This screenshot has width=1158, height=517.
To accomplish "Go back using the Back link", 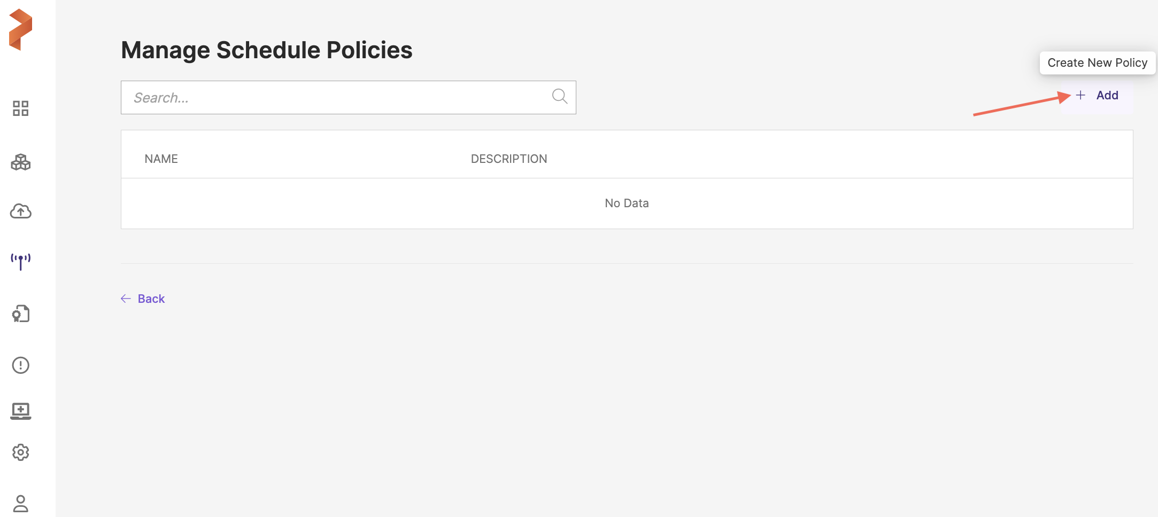I will pos(151,299).
